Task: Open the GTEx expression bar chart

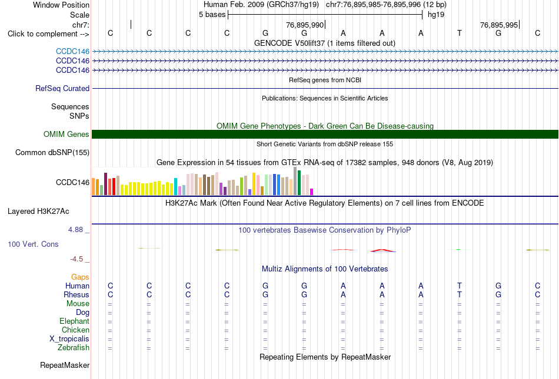Action: pyautogui.click(x=202, y=181)
